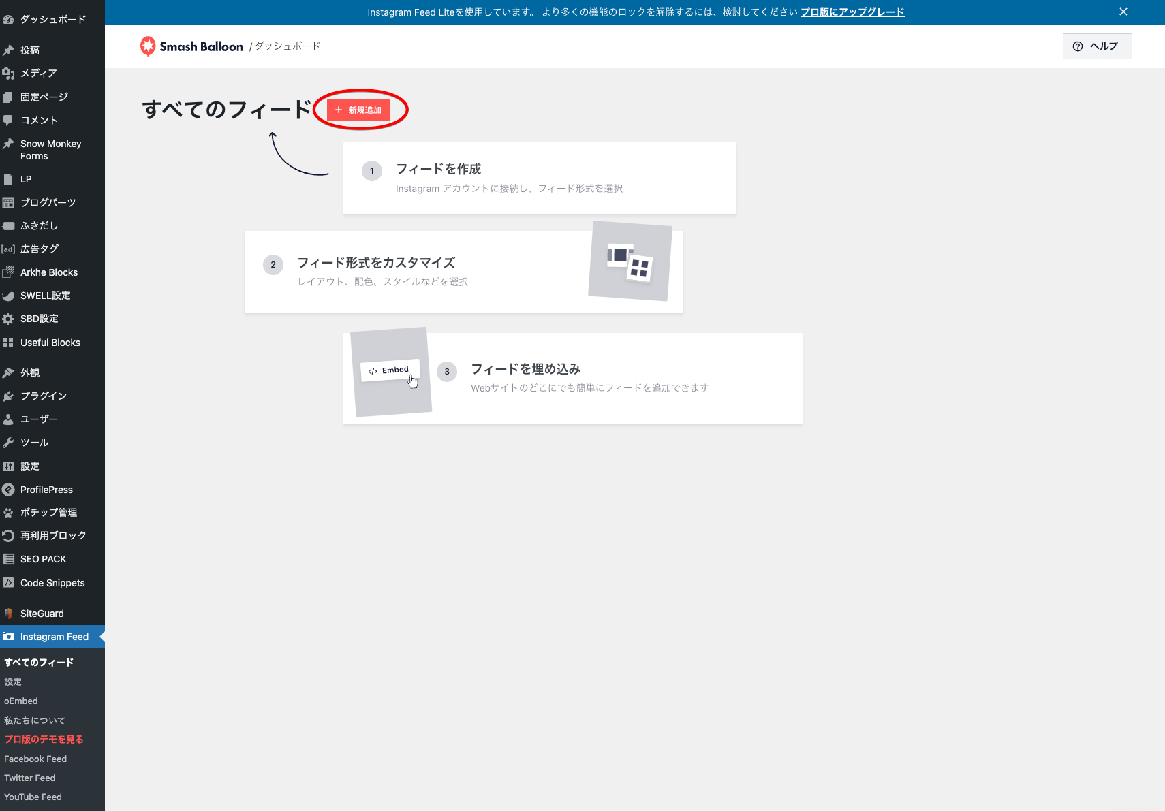
Task: Click the フィードを作成 step card
Action: pyautogui.click(x=540, y=178)
